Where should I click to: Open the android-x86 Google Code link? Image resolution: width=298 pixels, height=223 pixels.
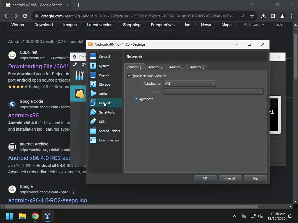[23, 115]
